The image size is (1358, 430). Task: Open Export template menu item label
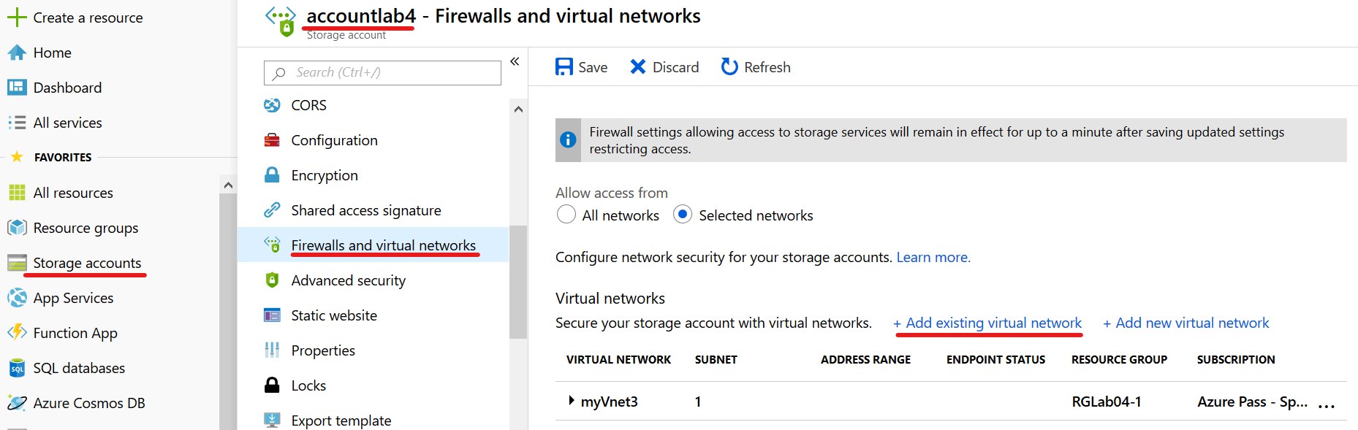[x=341, y=421]
